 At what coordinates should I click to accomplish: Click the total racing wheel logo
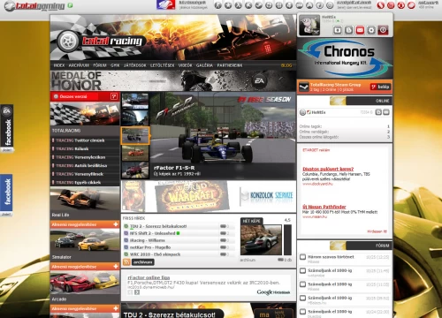pyautogui.click(x=68, y=42)
